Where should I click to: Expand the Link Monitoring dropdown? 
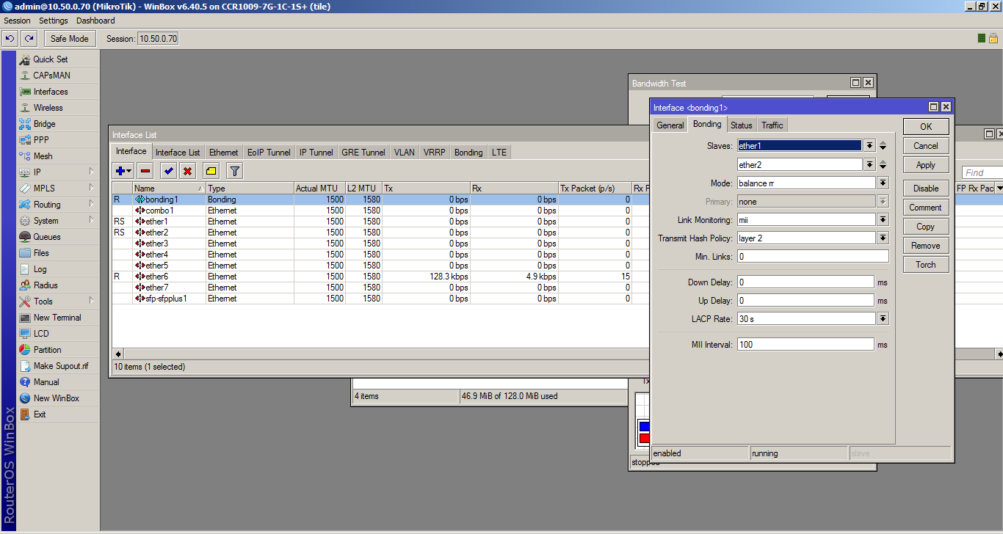coord(883,220)
